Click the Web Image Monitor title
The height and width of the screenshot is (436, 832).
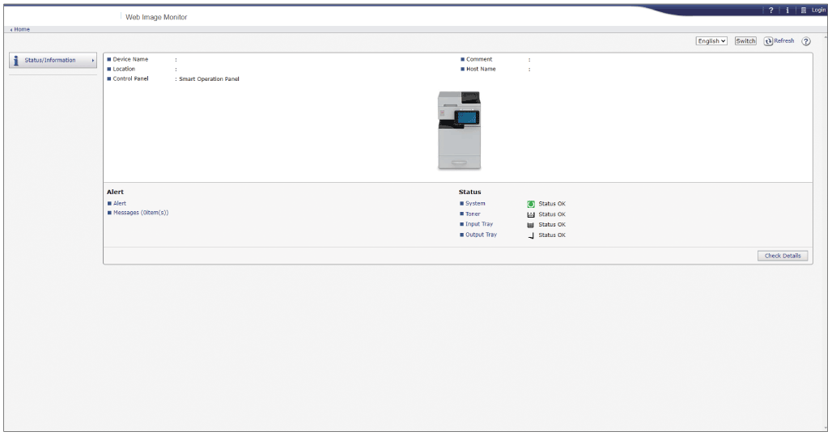[156, 17]
